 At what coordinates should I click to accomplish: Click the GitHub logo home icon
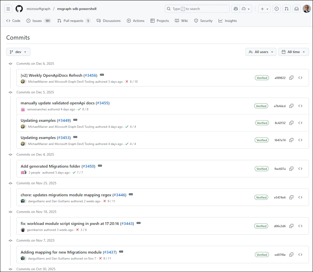coord(19,9)
